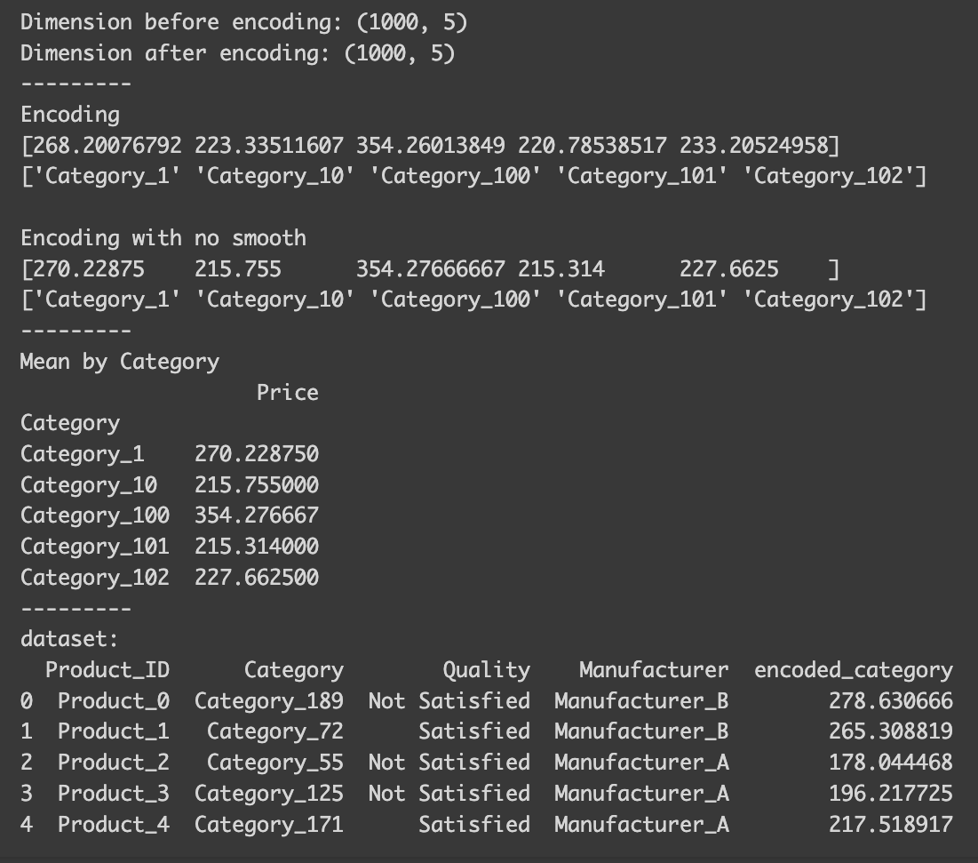The width and height of the screenshot is (978, 863).
Task: Click the value 217.518917
Action: coord(890,825)
